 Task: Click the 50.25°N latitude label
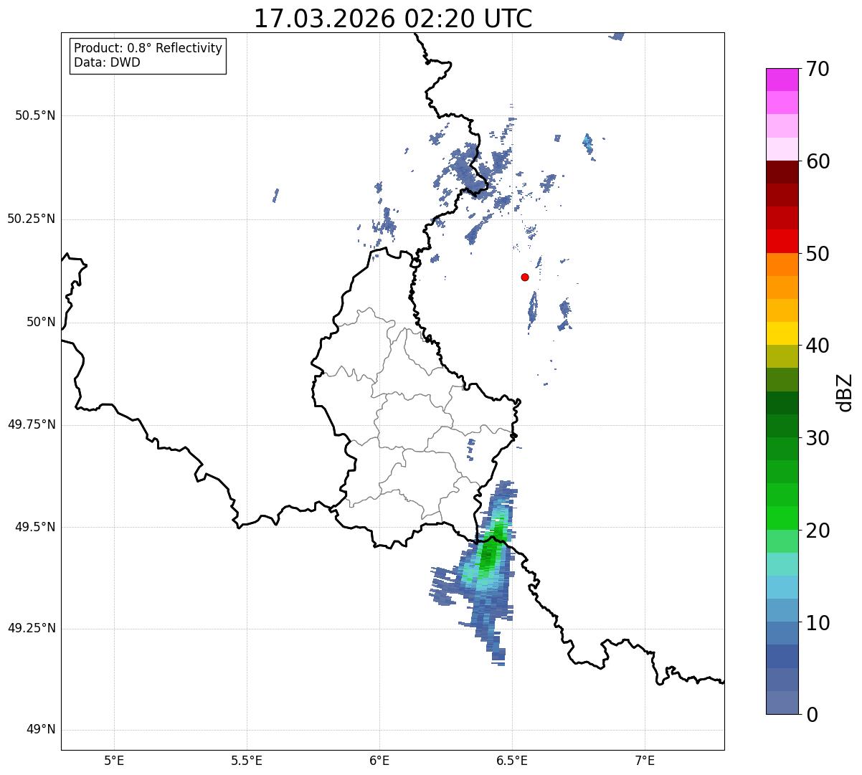(x=32, y=219)
